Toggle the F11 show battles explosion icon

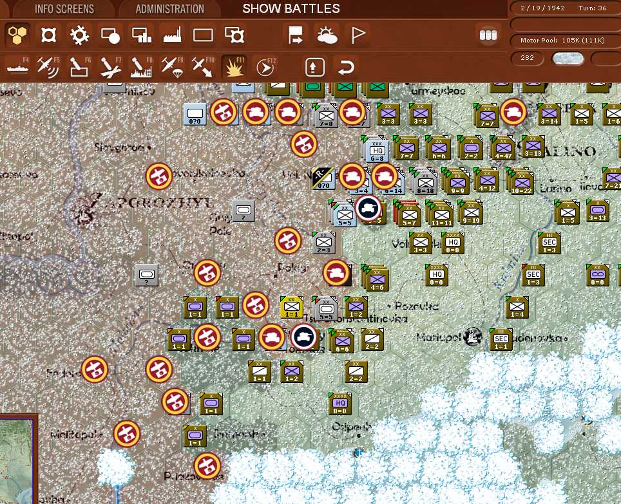(x=234, y=66)
